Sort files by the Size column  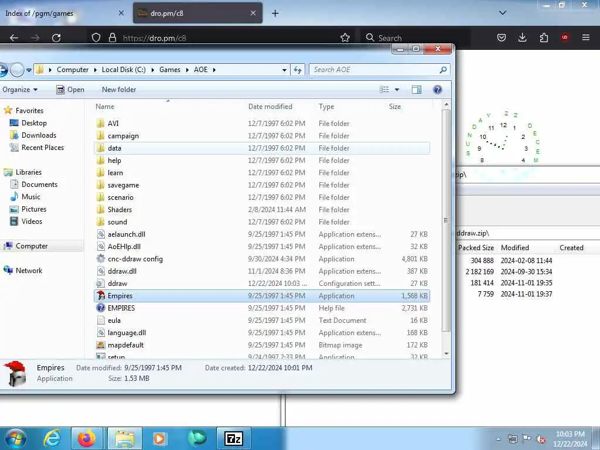click(408, 107)
